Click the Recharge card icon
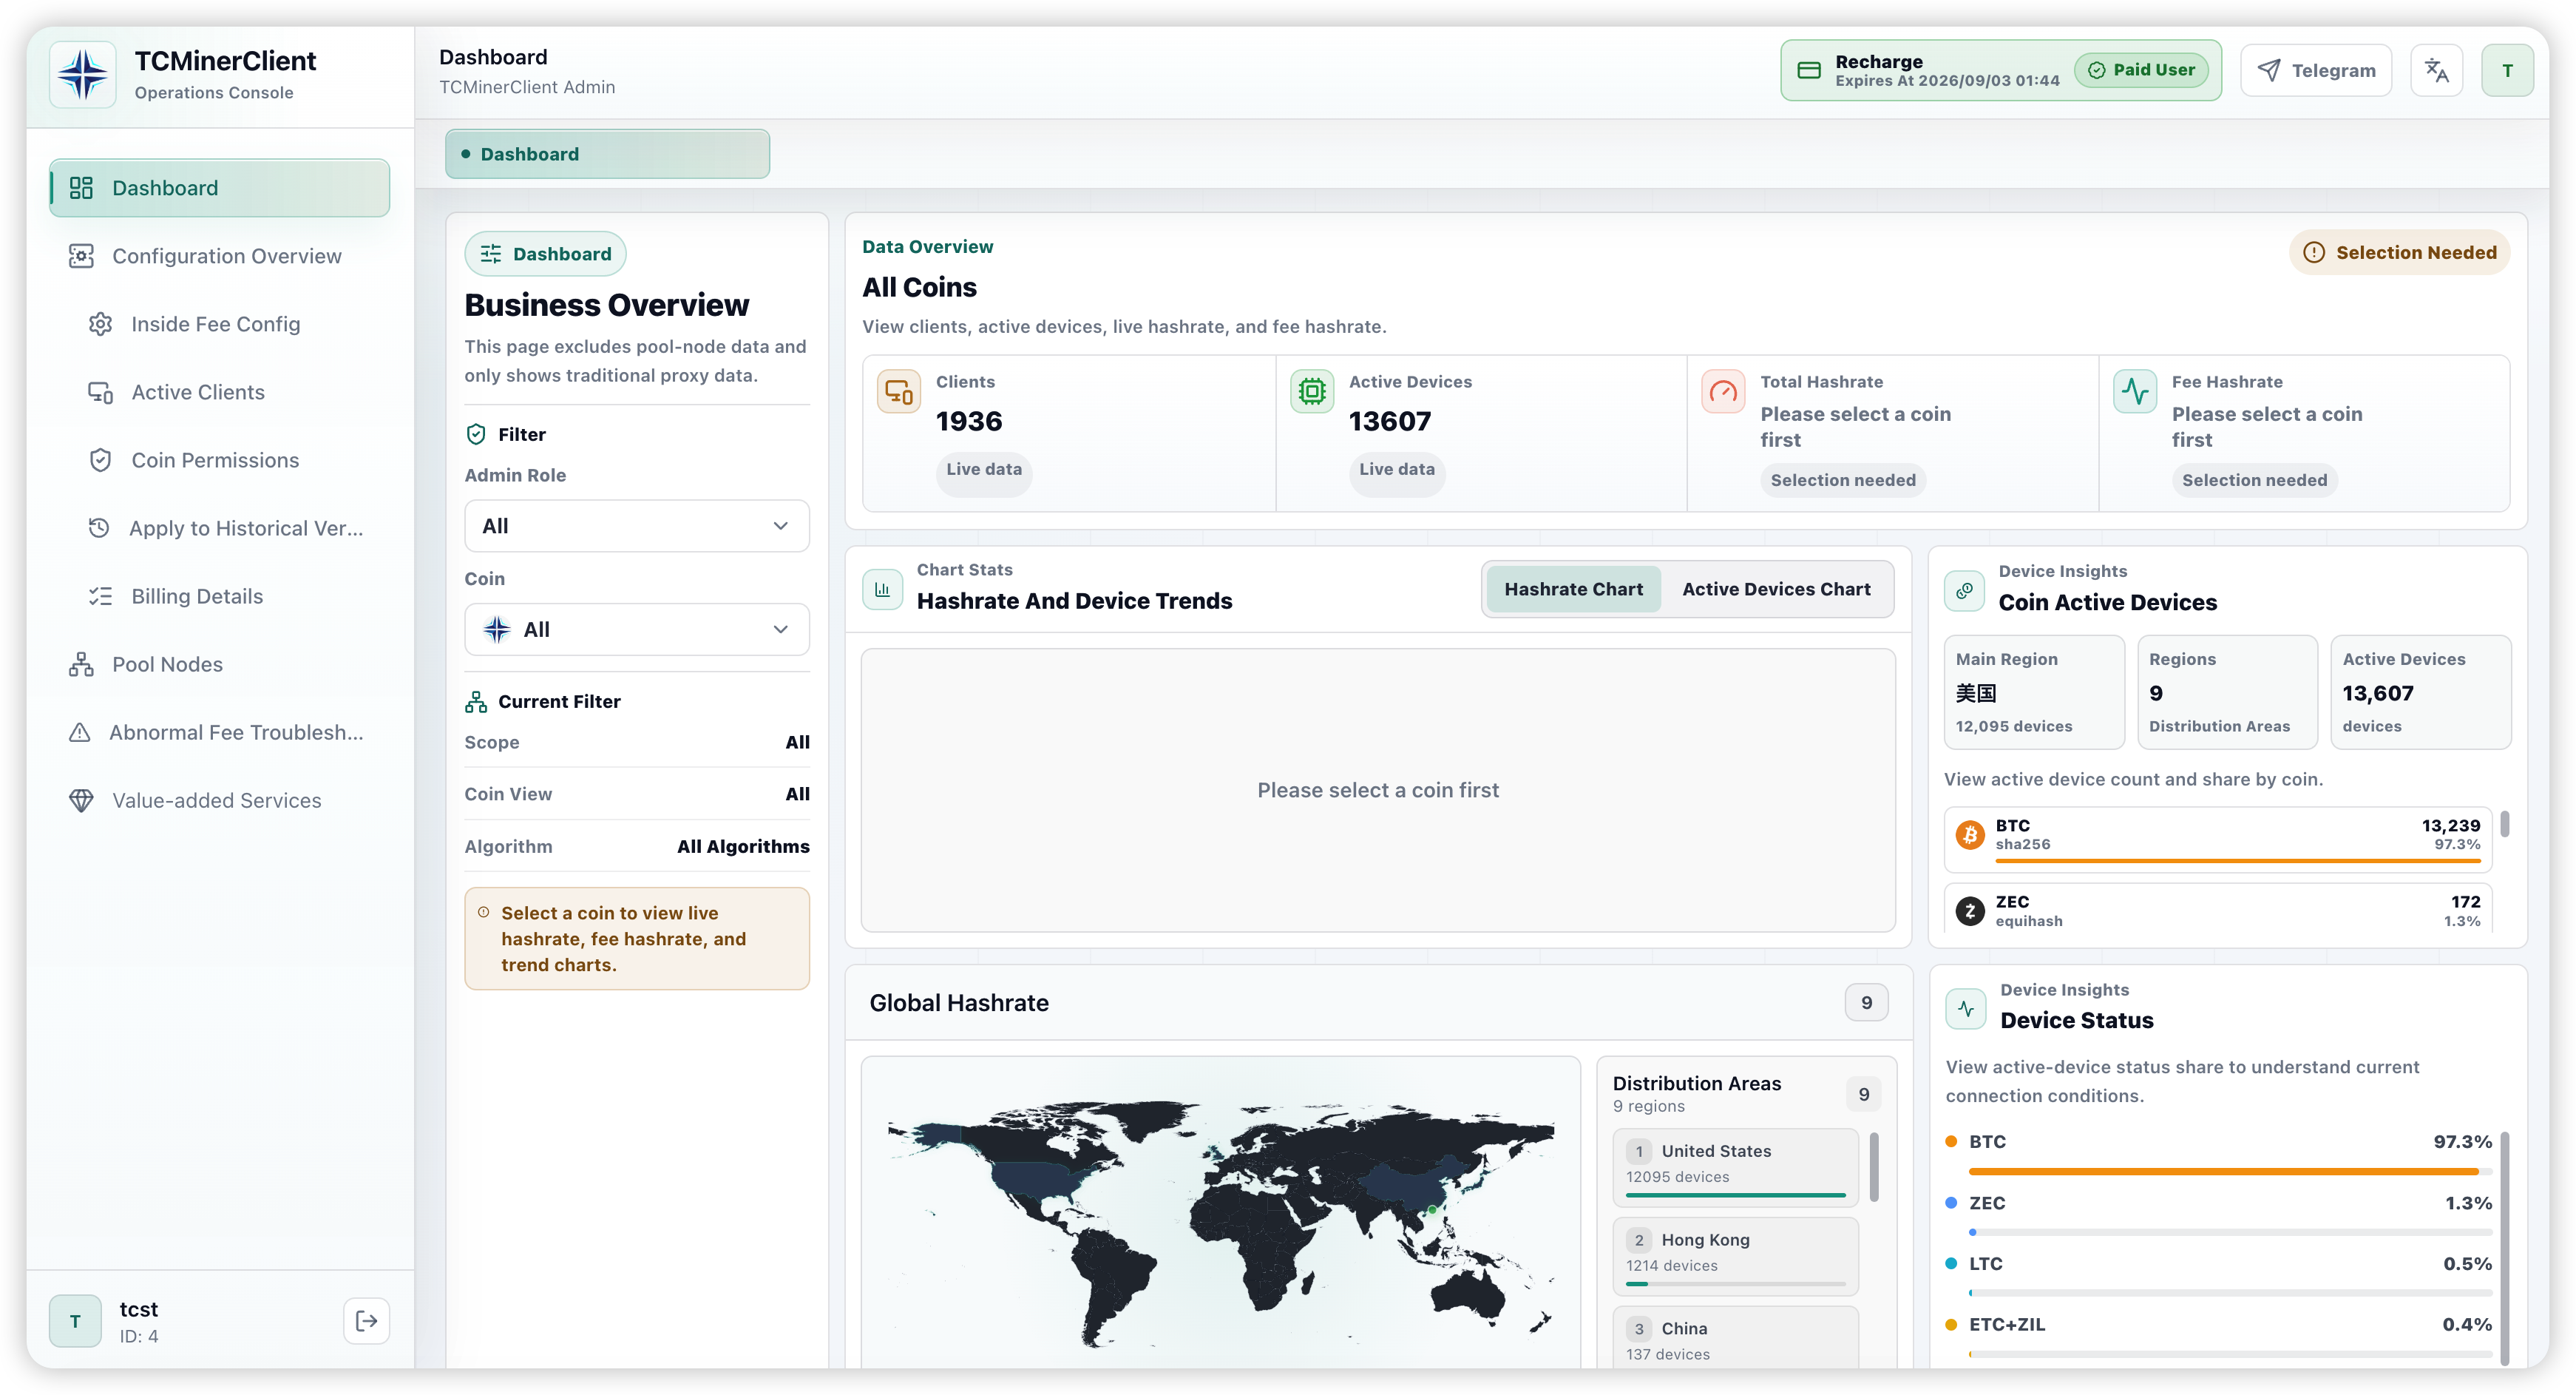This screenshot has height=1395, width=2576. pyautogui.click(x=1809, y=70)
